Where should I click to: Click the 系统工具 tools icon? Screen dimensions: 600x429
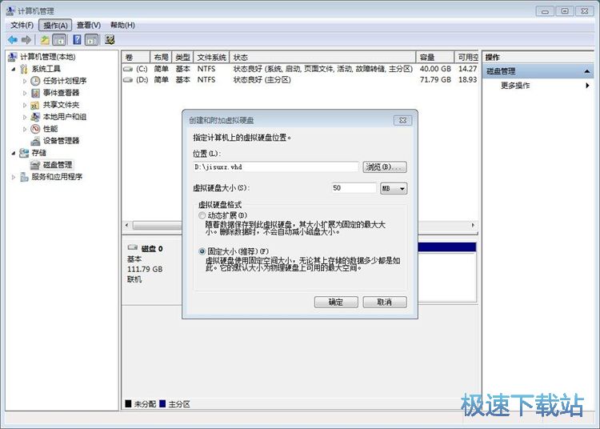coord(24,69)
